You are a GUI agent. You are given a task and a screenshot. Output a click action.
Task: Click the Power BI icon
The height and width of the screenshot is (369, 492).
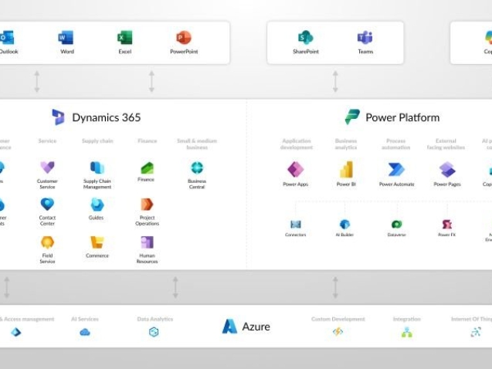pyautogui.click(x=346, y=169)
